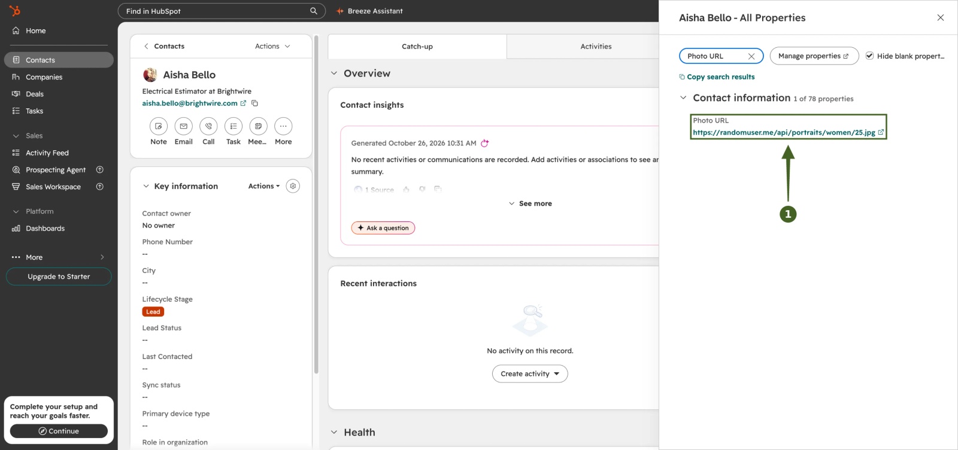This screenshot has width=958, height=450.
Task: Click Copy search results link
Action: coord(717,77)
